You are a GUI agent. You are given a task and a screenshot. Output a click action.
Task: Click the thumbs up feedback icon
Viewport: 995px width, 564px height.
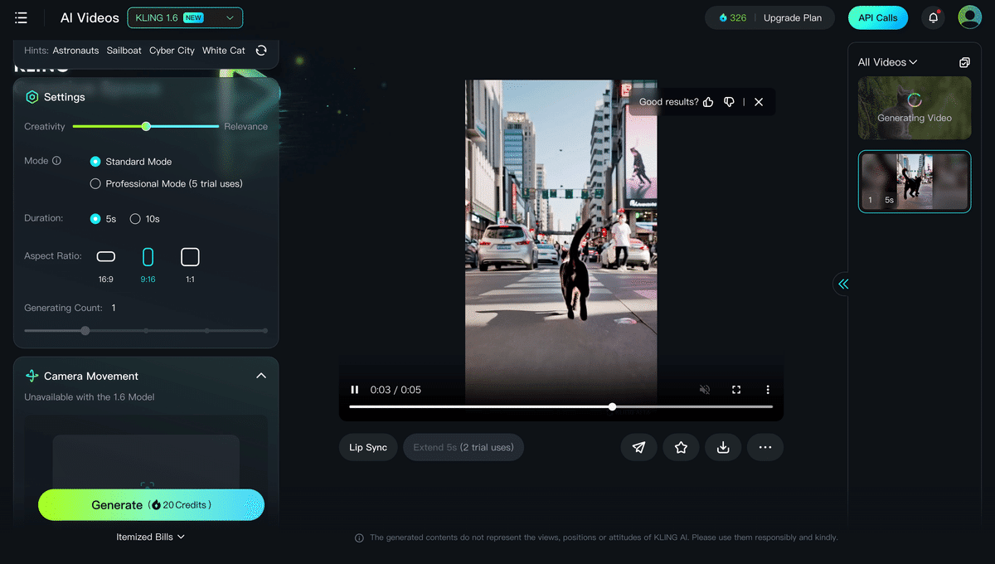(x=708, y=102)
